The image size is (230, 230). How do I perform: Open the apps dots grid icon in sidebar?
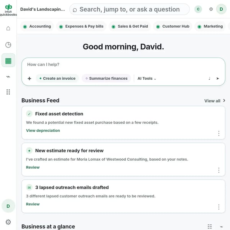coord(8,92)
